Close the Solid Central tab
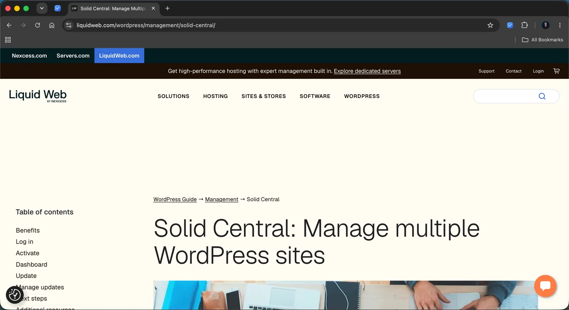The height and width of the screenshot is (310, 569). (153, 8)
